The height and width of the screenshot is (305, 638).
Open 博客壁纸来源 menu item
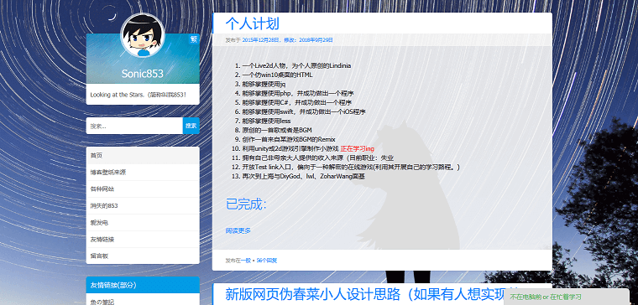143,173
